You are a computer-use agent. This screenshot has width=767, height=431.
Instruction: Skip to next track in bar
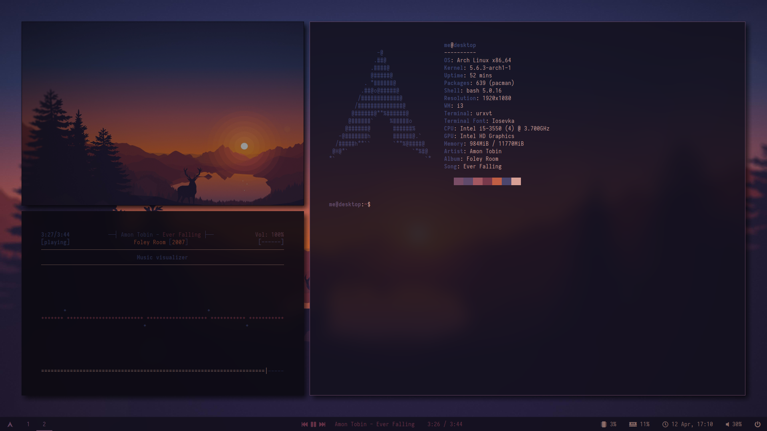coord(322,424)
